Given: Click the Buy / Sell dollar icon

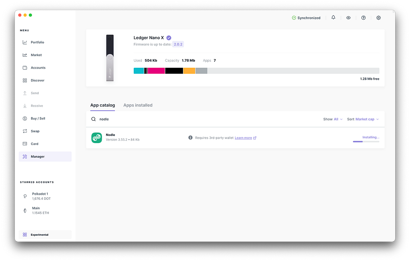Looking at the screenshot, I should [25, 118].
